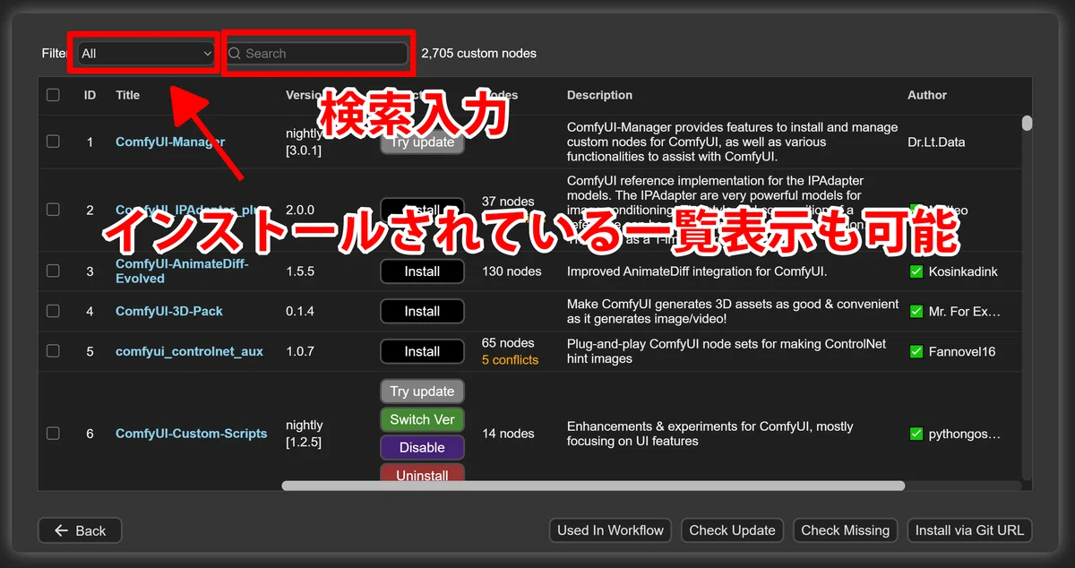Sort by the Description column header
This screenshot has width=1075, height=568.
pos(599,95)
